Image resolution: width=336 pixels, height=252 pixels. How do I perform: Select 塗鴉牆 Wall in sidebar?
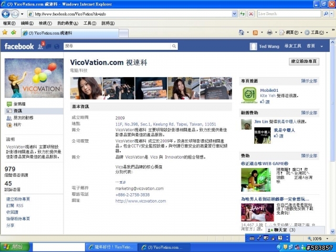coord(19,104)
